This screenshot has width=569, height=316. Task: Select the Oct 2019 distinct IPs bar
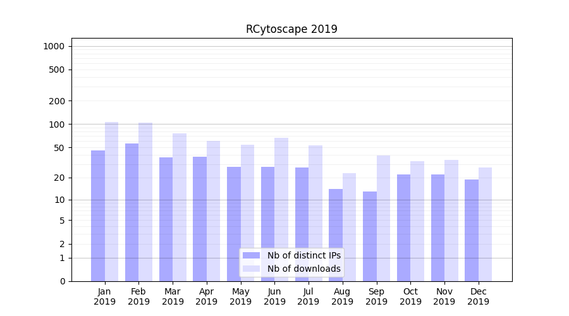[403, 228]
